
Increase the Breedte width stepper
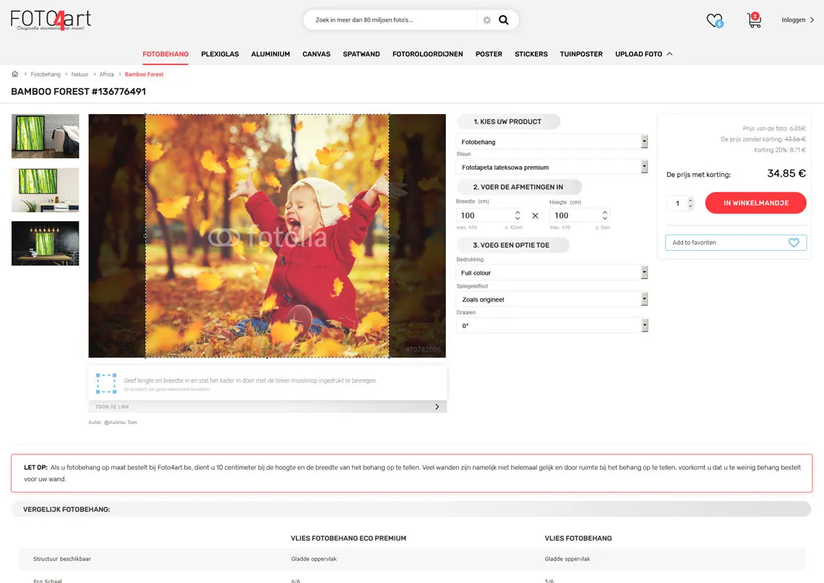518,212
